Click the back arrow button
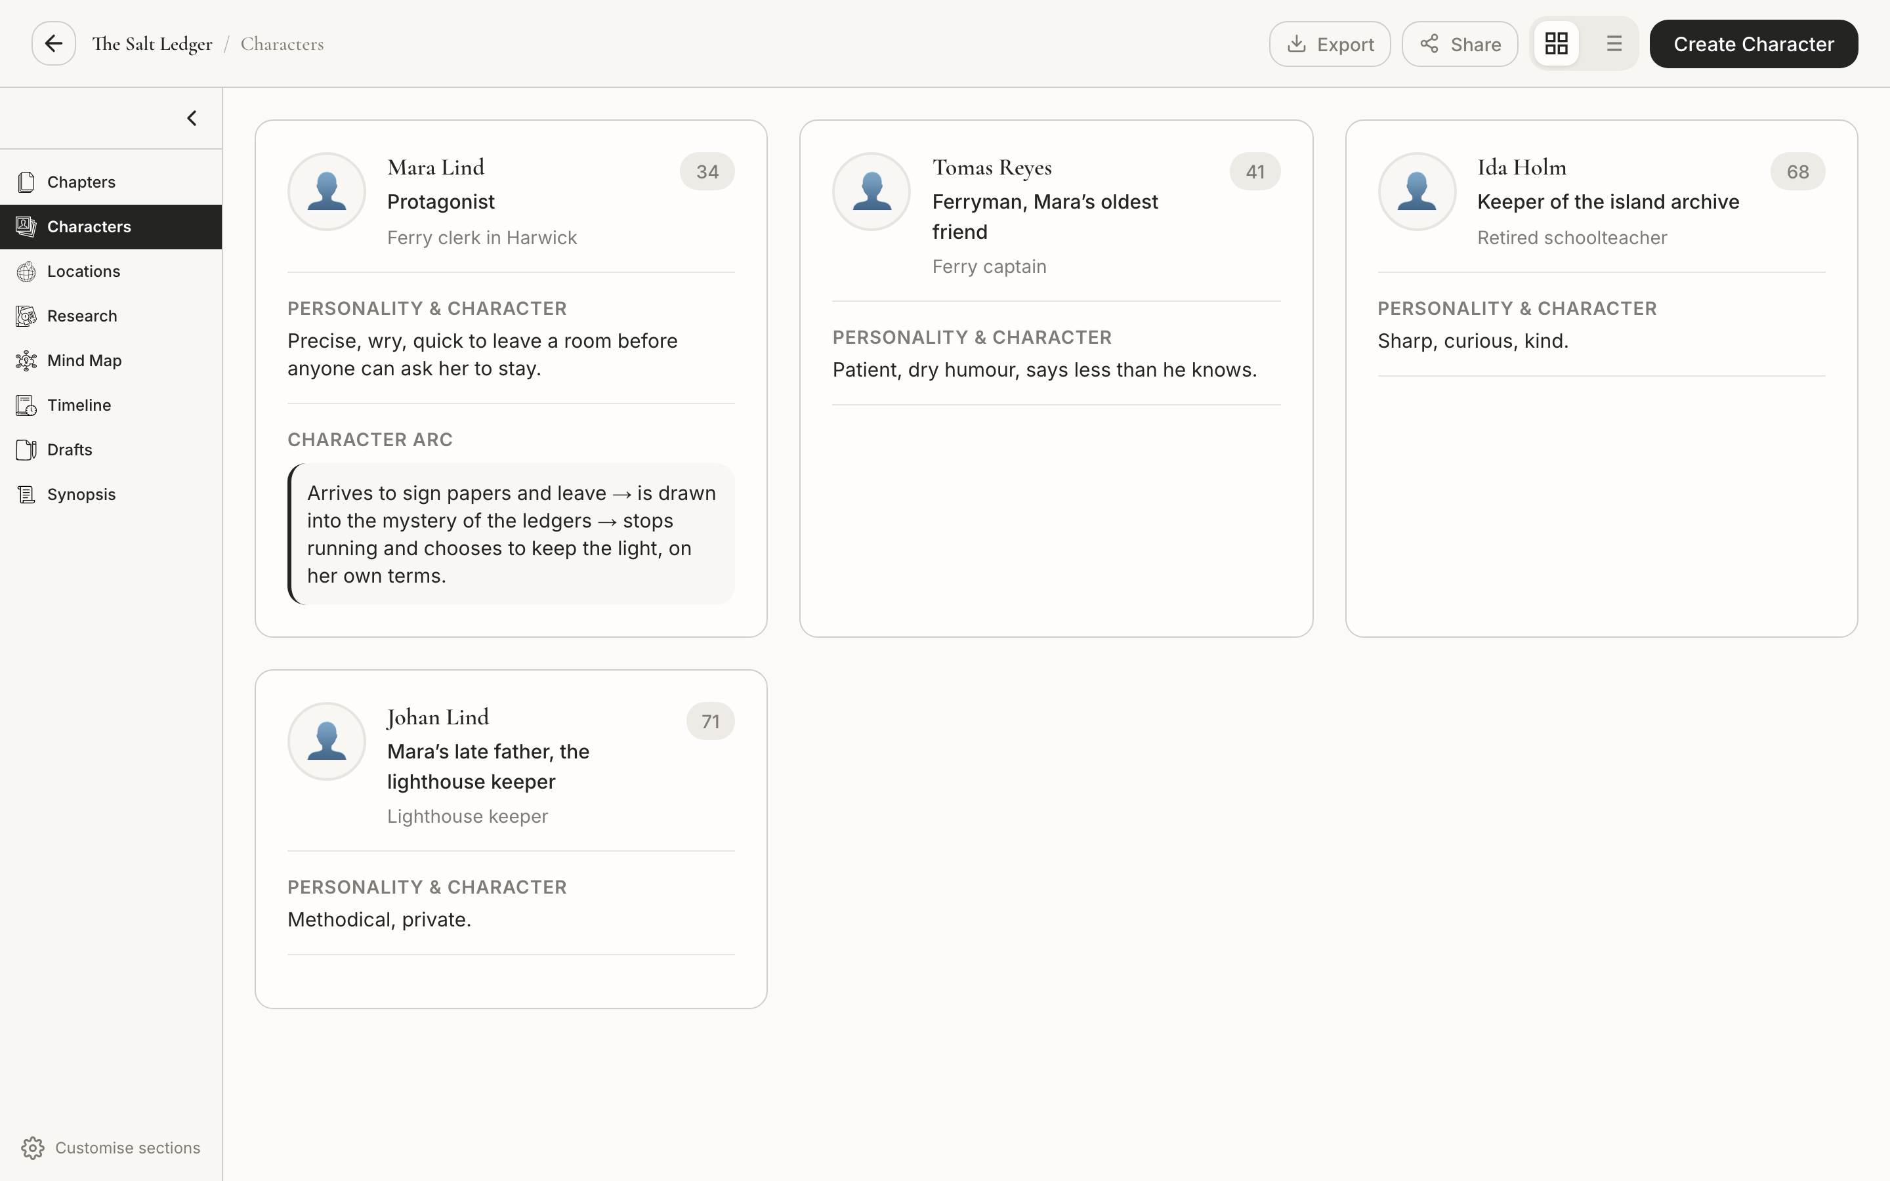This screenshot has height=1181, width=1890. [53, 44]
